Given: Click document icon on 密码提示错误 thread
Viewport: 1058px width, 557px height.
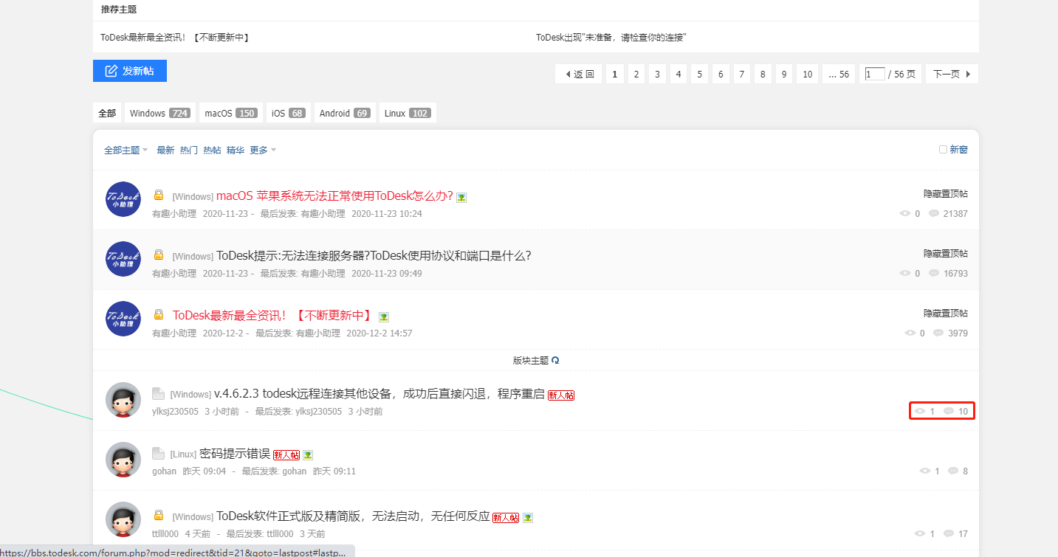Looking at the screenshot, I should click(x=158, y=453).
